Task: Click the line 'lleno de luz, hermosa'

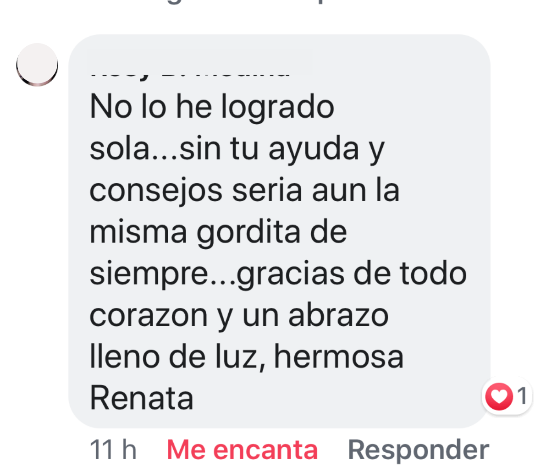Action: (x=247, y=357)
